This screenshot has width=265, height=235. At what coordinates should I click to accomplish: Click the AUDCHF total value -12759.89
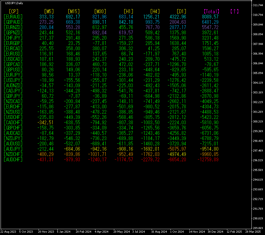pos(208,160)
